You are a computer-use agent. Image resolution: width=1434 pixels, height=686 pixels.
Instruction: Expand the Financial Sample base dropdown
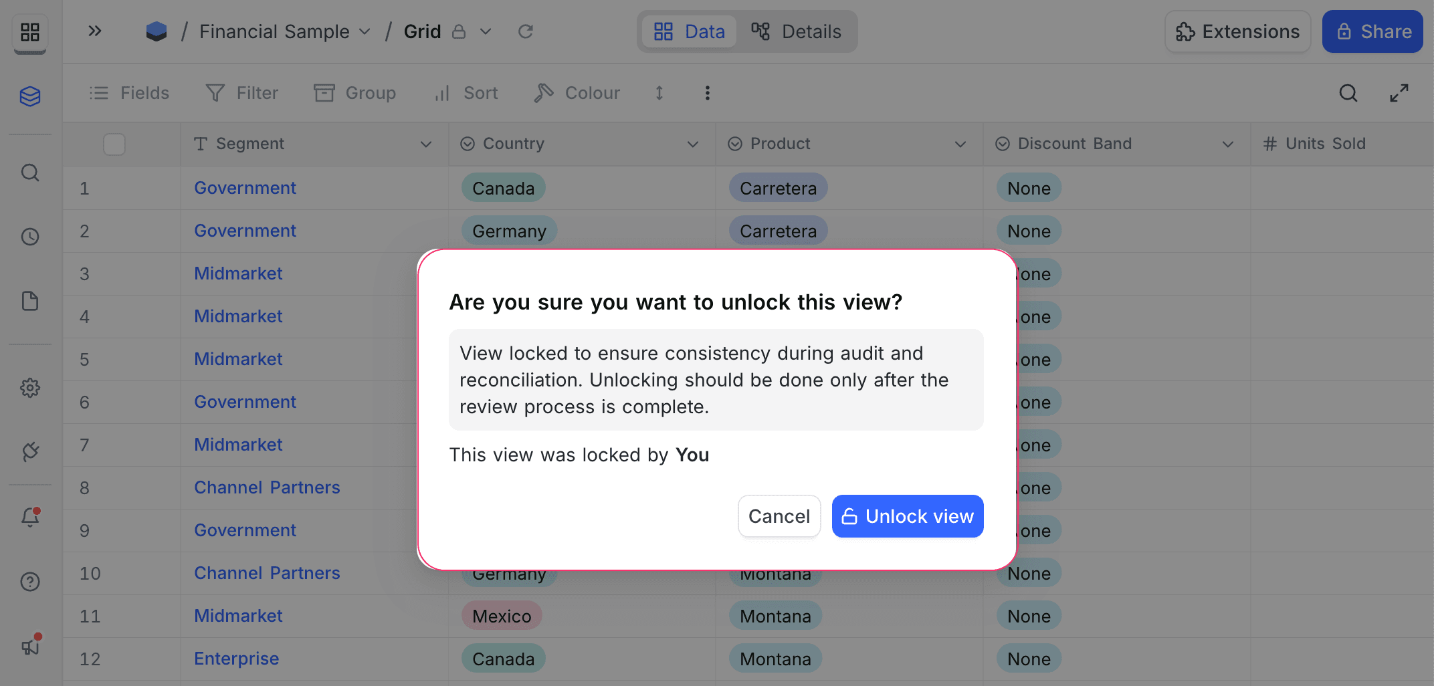(x=365, y=31)
